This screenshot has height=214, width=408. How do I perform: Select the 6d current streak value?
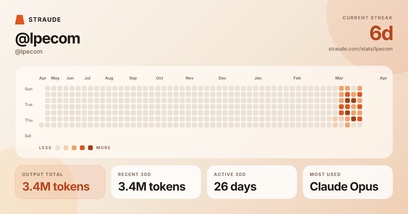click(381, 34)
